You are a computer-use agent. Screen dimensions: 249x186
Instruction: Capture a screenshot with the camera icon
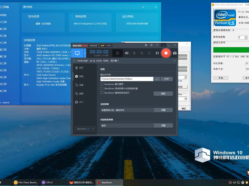click(x=175, y=53)
